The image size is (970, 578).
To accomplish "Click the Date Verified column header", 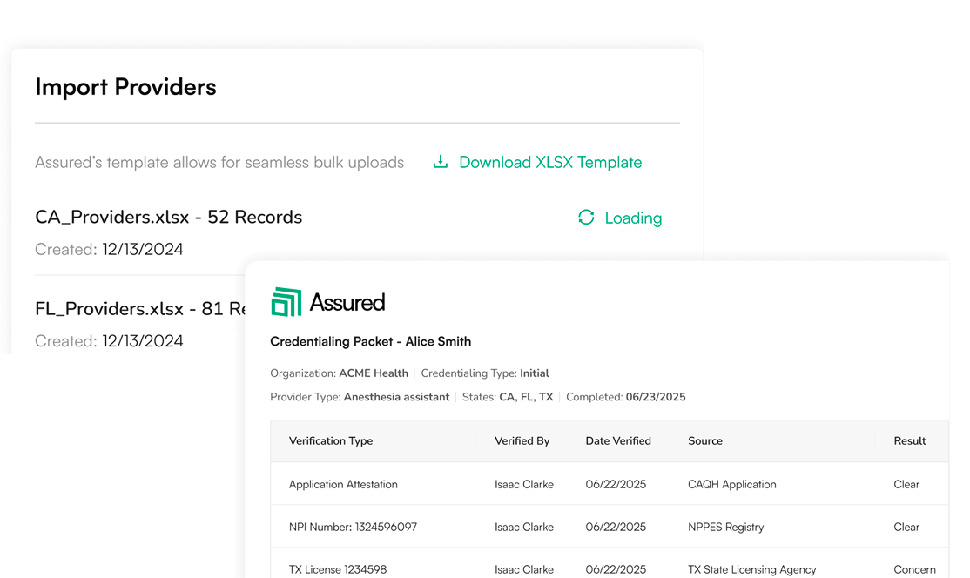I will click(x=618, y=440).
